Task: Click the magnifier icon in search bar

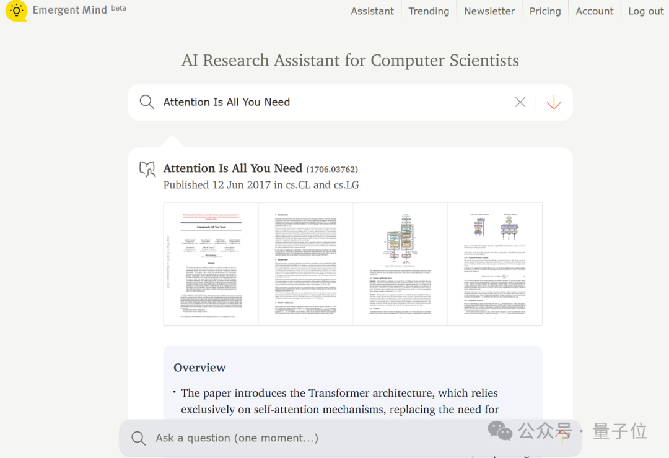Action: point(147,102)
